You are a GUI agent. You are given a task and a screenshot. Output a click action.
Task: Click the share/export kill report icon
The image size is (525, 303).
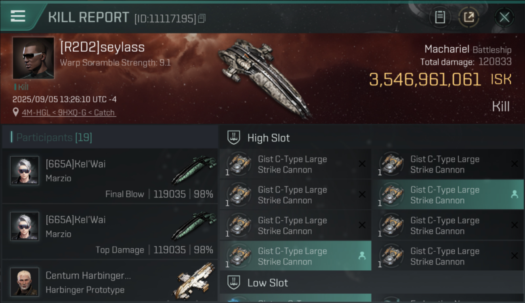pyautogui.click(x=469, y=17)
